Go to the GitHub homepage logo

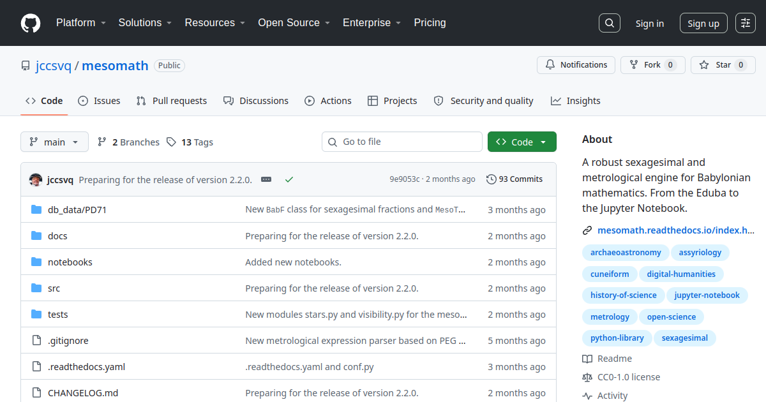click(x=31, y=23)
